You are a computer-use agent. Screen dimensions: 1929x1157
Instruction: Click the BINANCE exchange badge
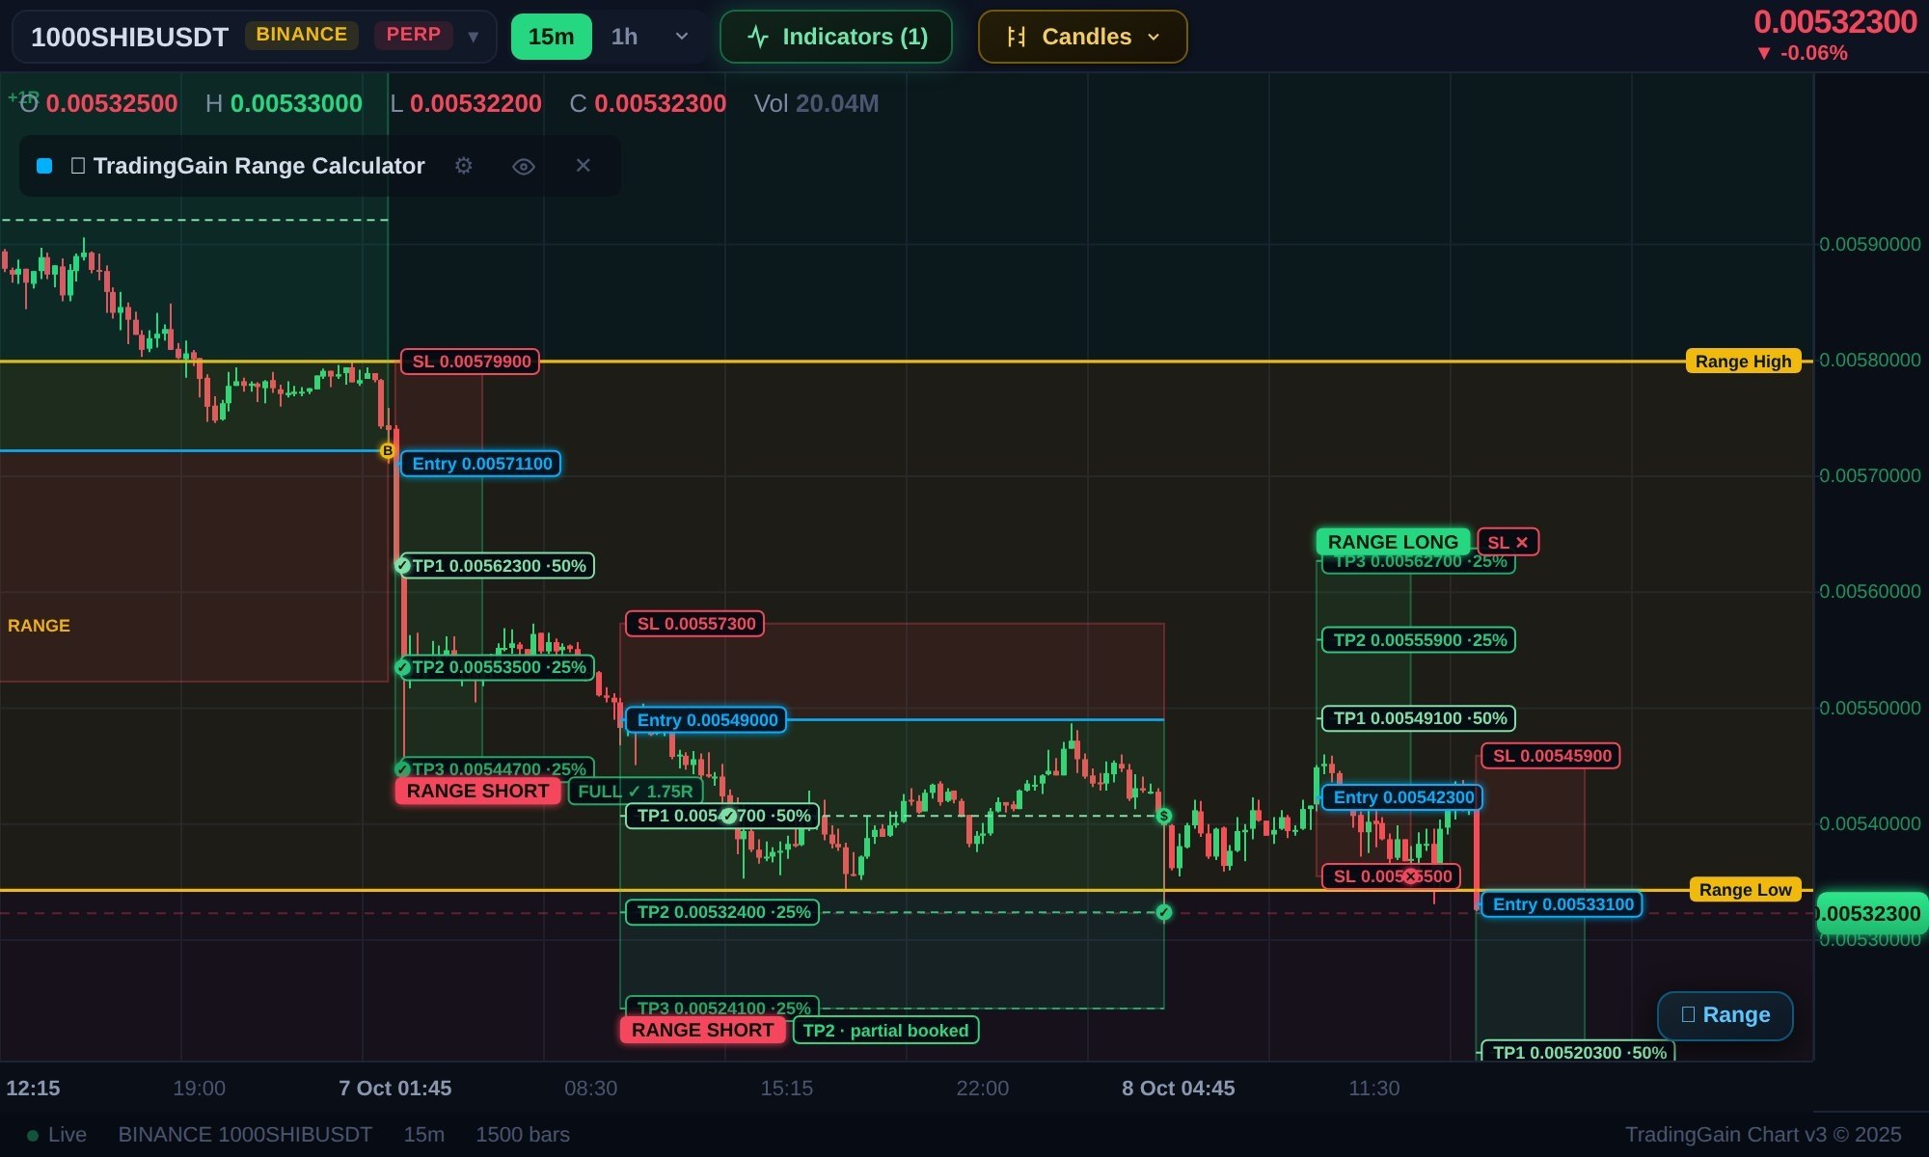(x=301, y=35)
